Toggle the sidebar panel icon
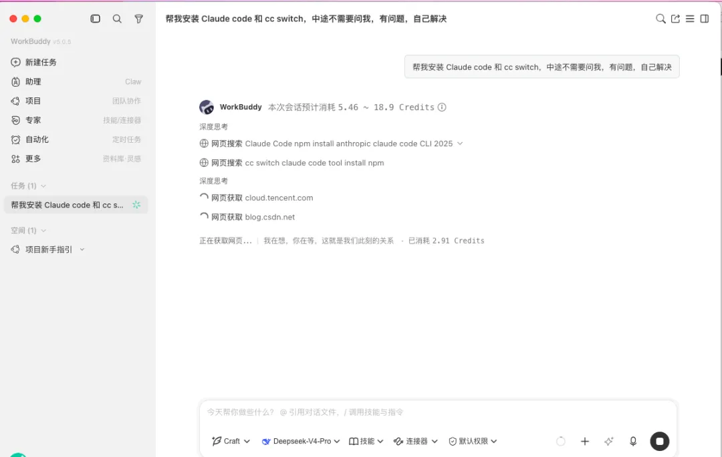The image size is (722, 457). [96, 19]
